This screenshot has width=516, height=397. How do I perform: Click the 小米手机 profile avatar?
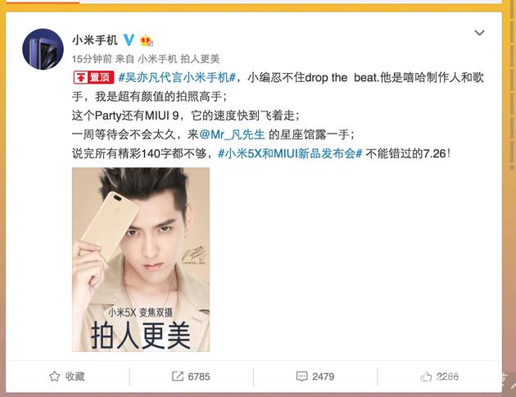click(x=43, y=49)
